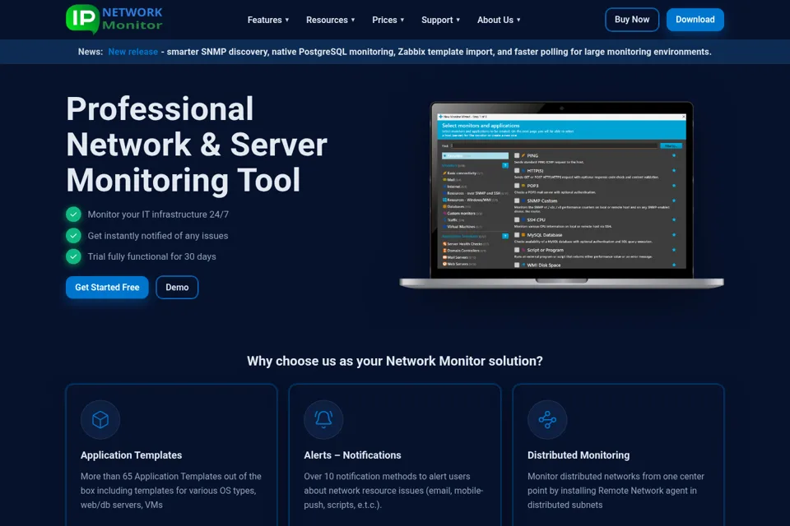Click 'Get instantly notified of any issues' text

coord(158,236)
